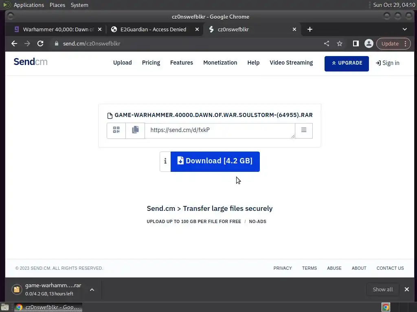Click the QR code icon button
This screenshot has height=312, width=417.
pos(116,130)
